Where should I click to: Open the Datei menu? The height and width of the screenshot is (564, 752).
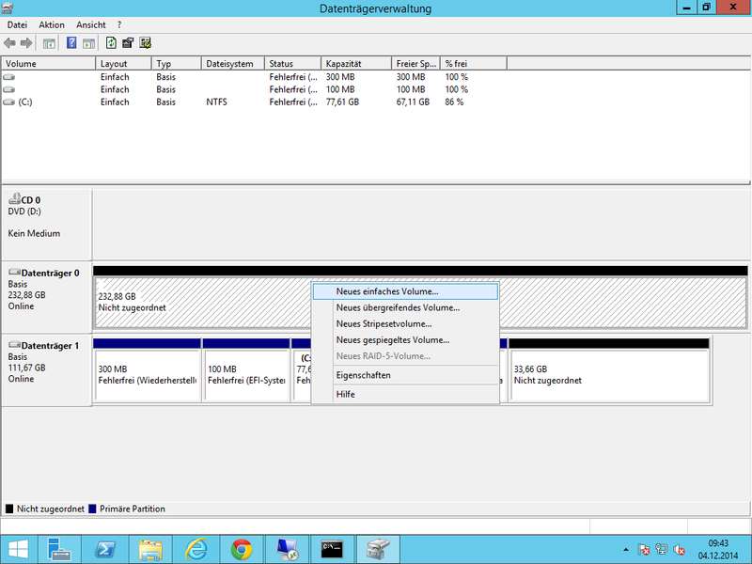tap(17, 24)
